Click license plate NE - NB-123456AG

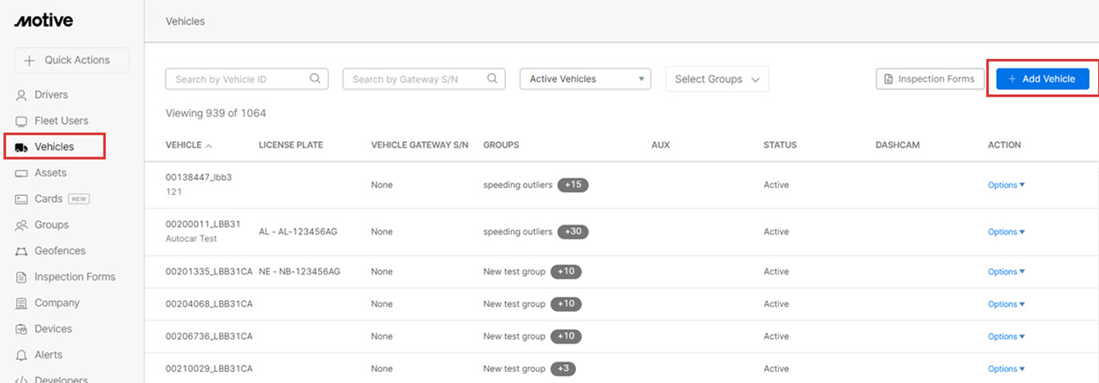point(300,271)
